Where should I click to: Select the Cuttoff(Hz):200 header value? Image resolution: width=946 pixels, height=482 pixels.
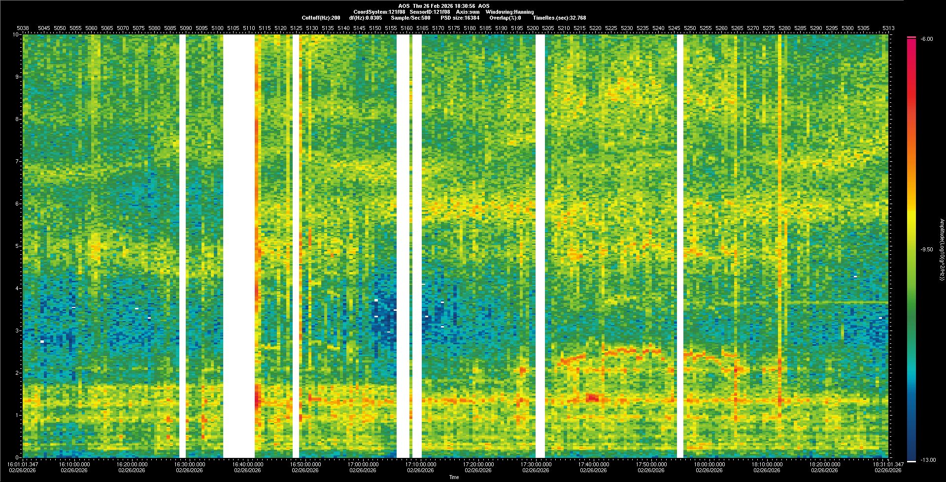pyautogui.click(x=321, y=18)
